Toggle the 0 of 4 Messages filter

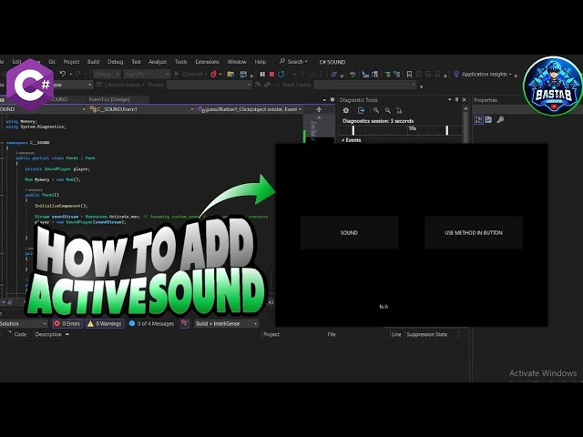(x=151, y=324)
